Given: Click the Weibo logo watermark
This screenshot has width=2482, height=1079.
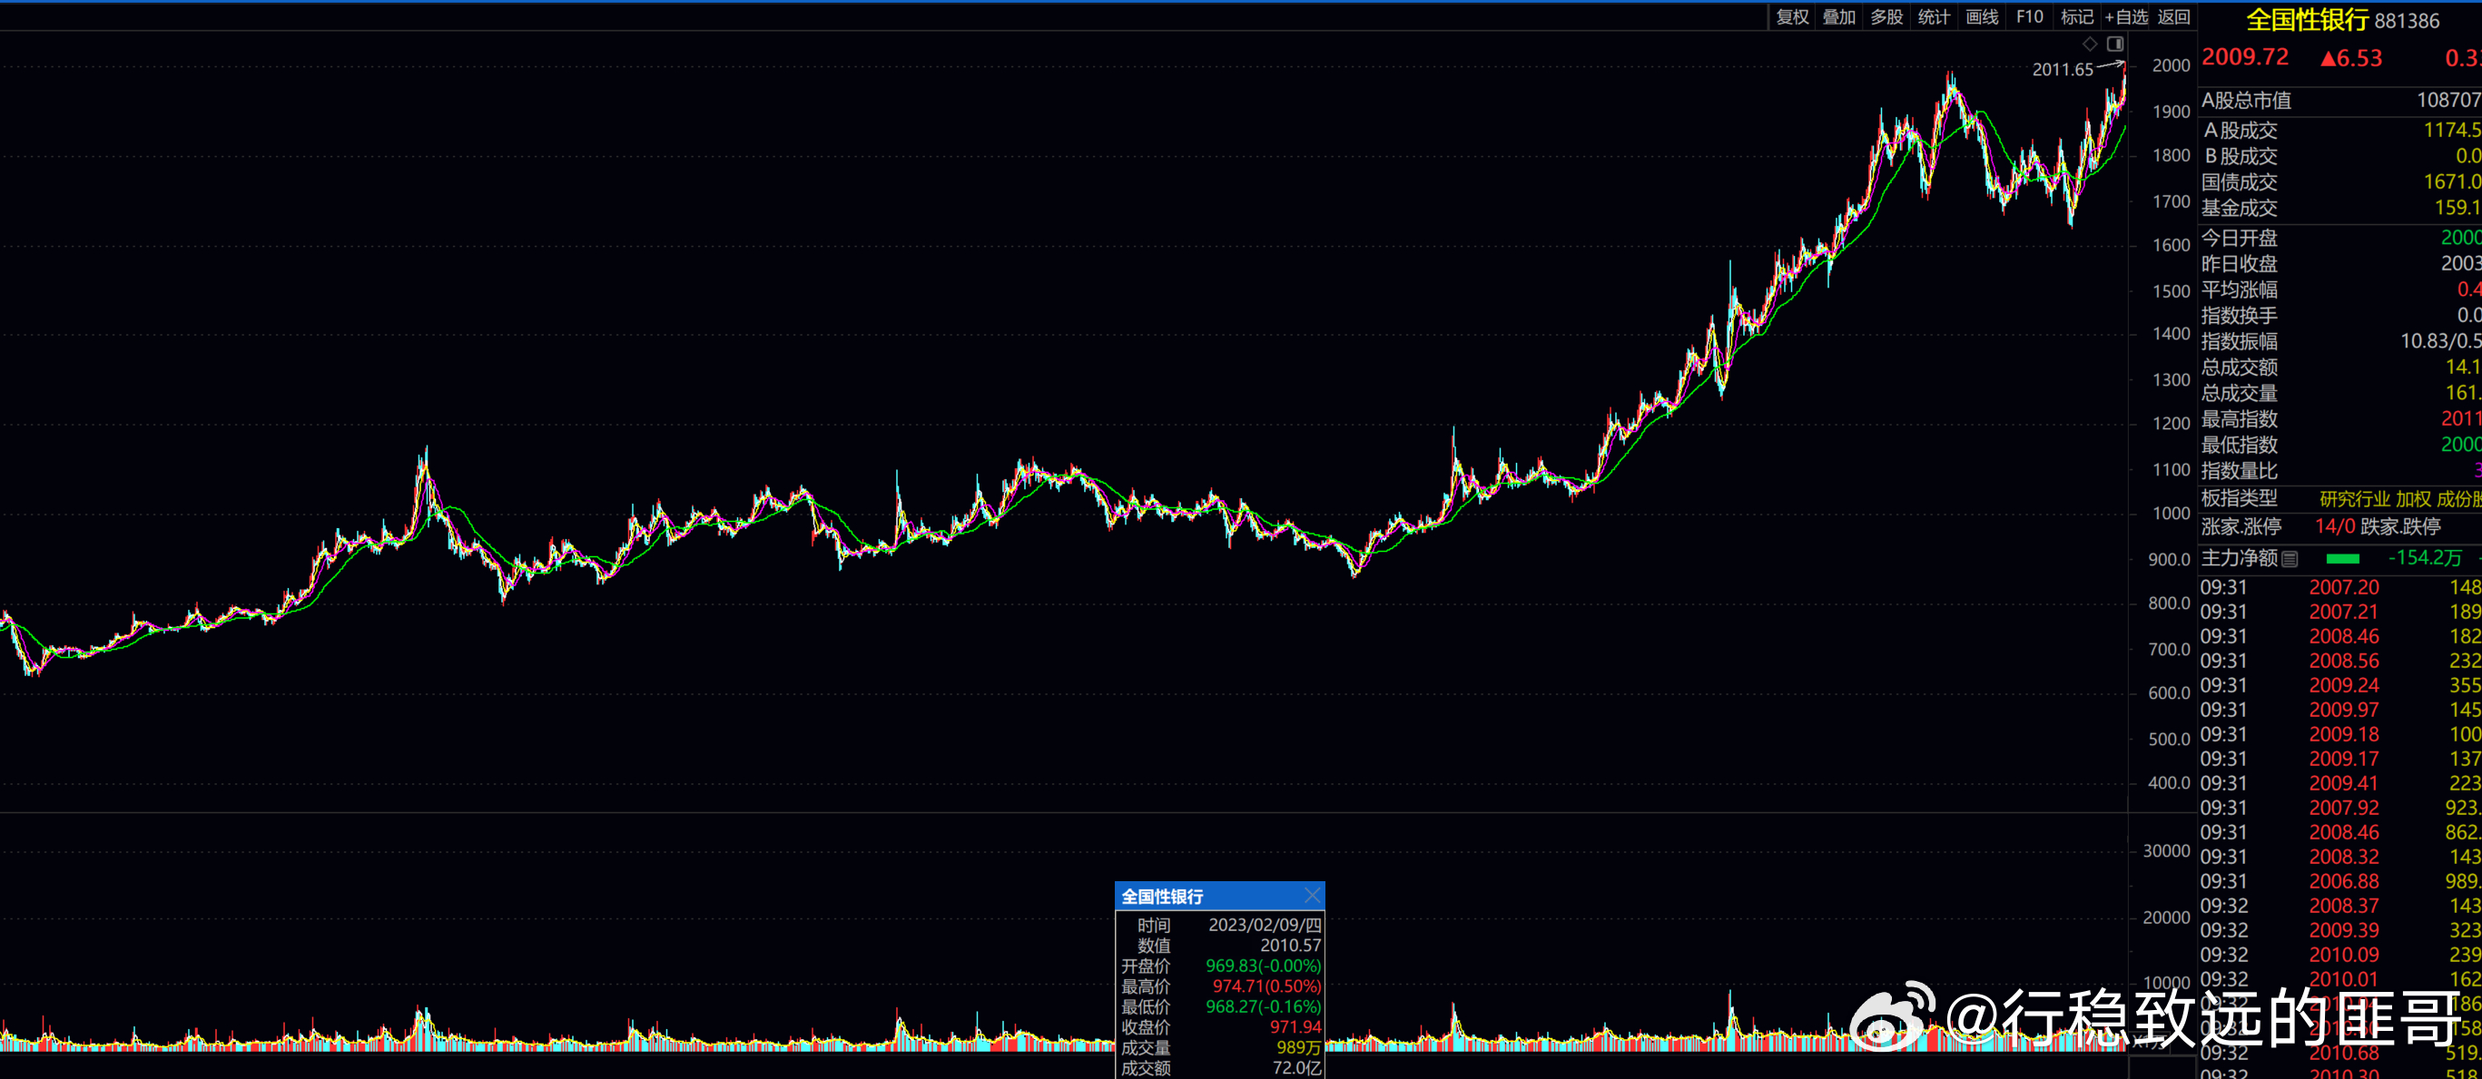Looking at the screenshot, I should [x=1892, y=1015].
